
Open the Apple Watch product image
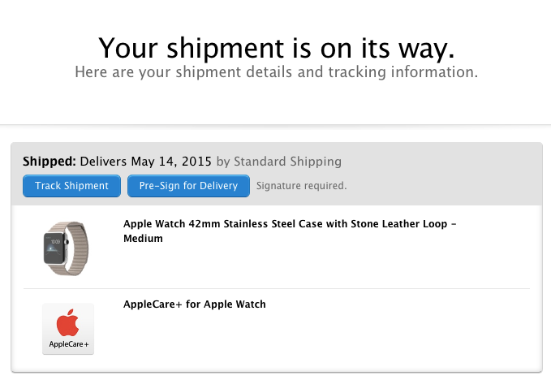tap(66, 248)
